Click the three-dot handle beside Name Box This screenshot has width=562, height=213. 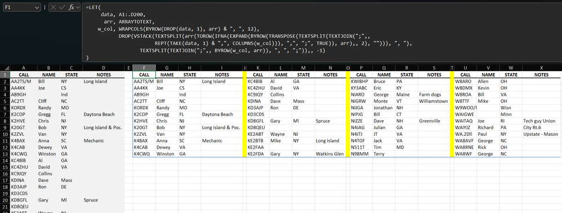[x=44, y=7]
